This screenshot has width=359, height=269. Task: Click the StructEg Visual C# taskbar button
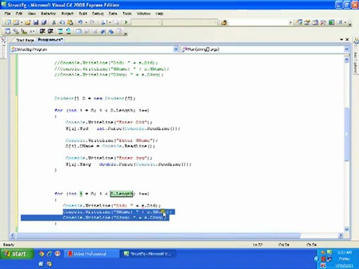148,254
